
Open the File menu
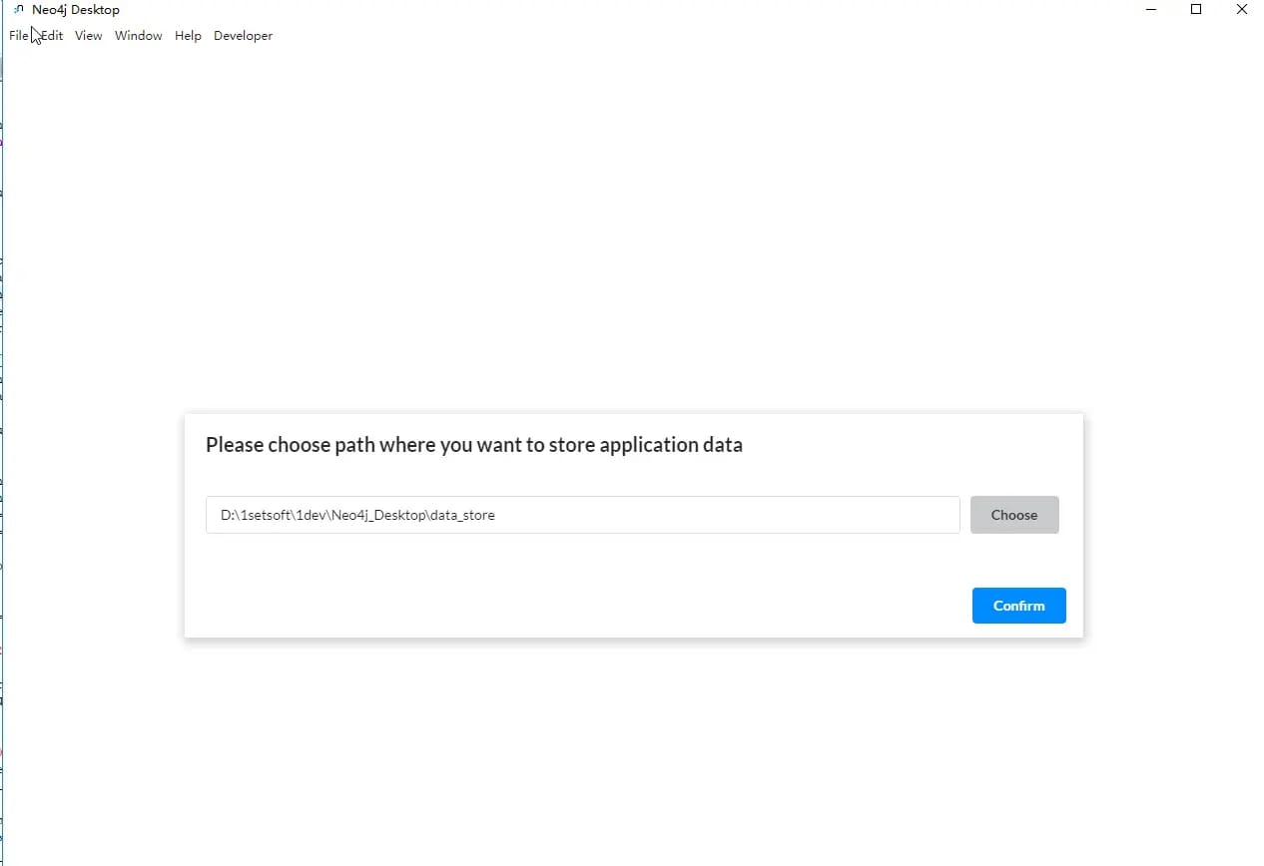(19, 36)
